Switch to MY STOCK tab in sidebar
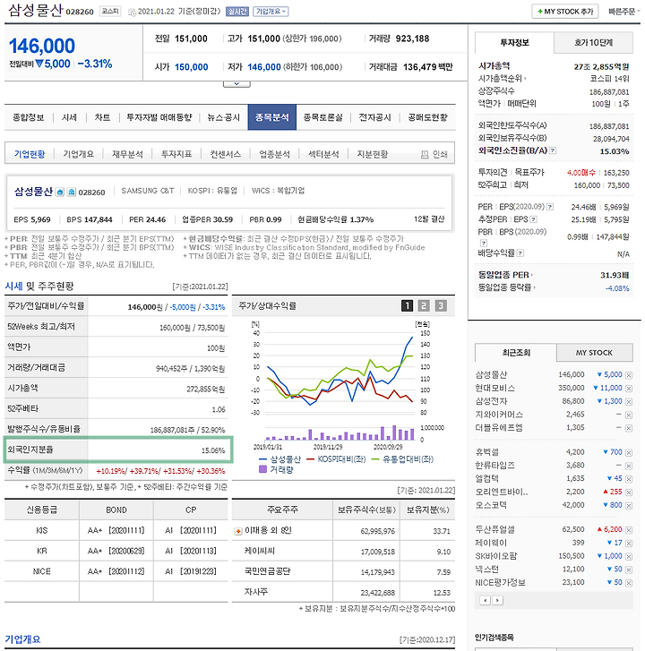645x651 pixels. tap(594, 353)
